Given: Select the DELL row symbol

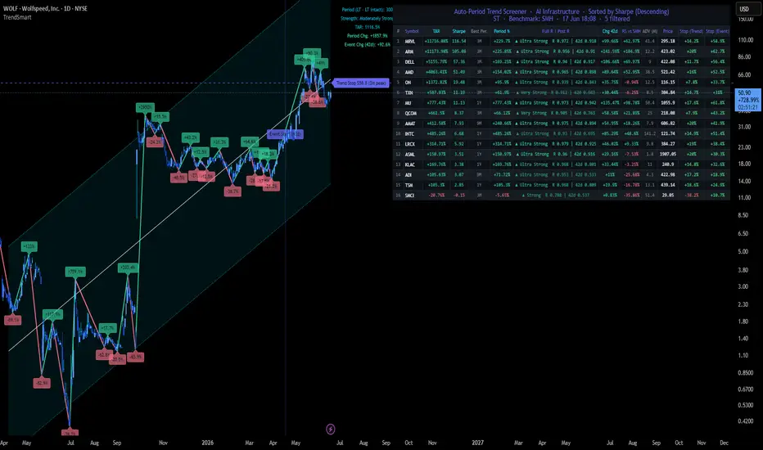Looking at the screenshot, I should click(x=409, y=62).
